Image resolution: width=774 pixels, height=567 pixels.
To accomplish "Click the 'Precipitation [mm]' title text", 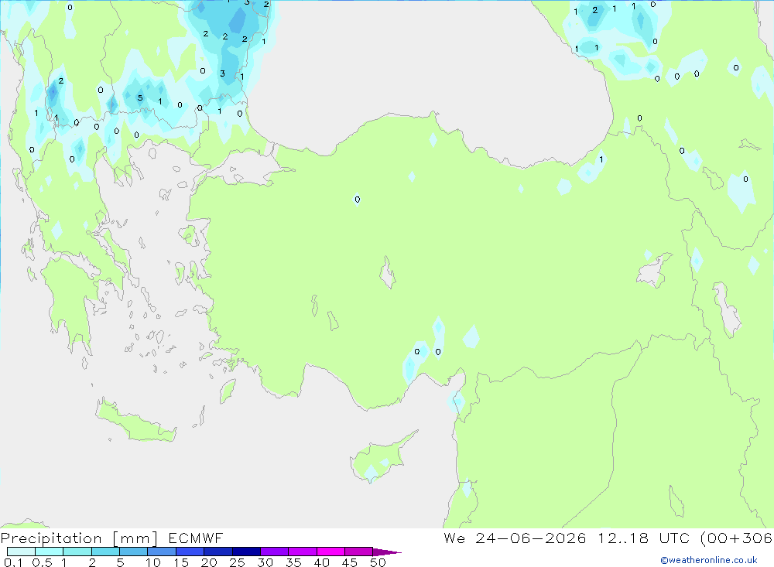I will (79, 538).
